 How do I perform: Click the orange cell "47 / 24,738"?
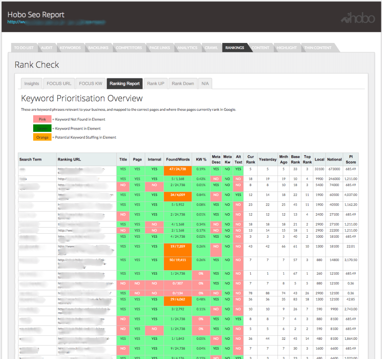[x=178, y=171]
